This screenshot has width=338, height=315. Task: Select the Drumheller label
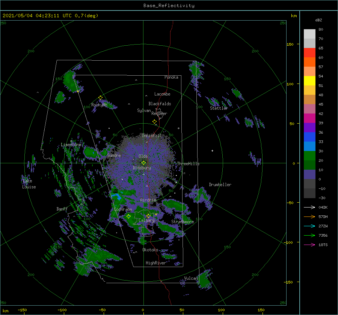click(x=220, y=185)
